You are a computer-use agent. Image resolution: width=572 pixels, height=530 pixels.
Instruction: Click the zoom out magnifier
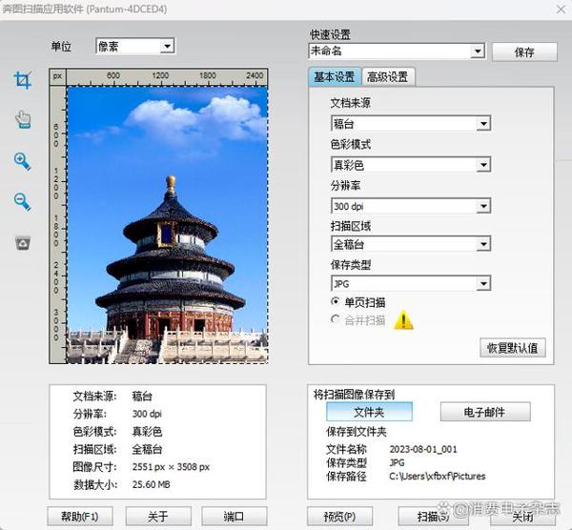click(x=22, y=201)
